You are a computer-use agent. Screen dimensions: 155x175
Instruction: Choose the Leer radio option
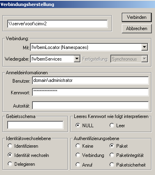pyautogui.click(x=117, y=126)
